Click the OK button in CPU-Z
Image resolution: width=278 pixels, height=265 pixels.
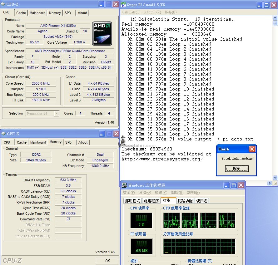click(x=107, y=261)
